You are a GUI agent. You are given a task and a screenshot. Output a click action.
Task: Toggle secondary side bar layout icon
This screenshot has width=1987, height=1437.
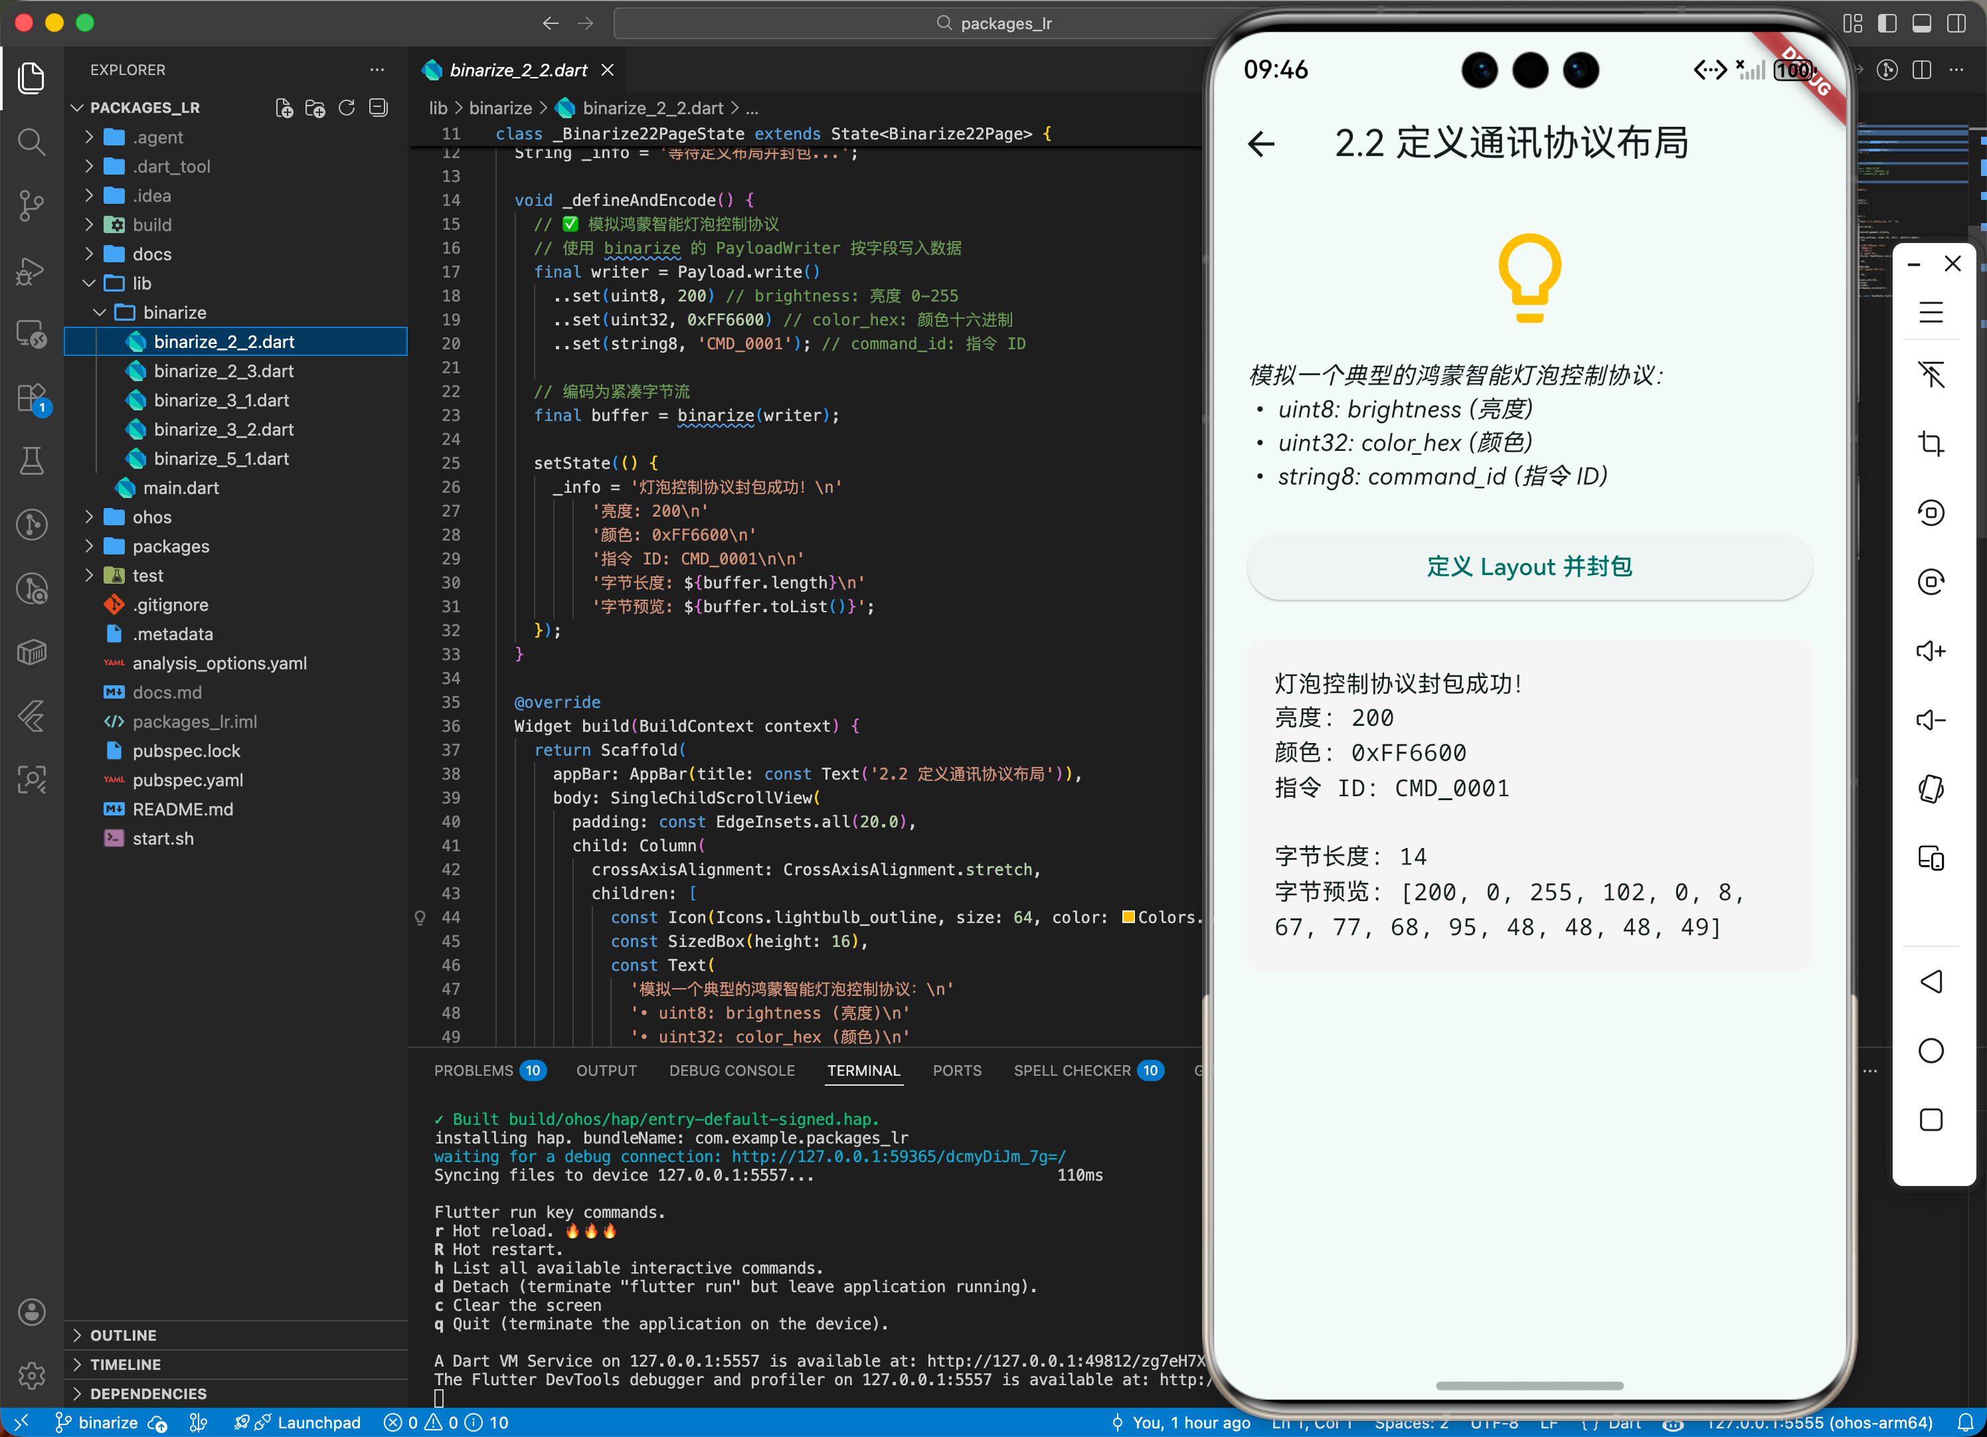coord(1956,23)
